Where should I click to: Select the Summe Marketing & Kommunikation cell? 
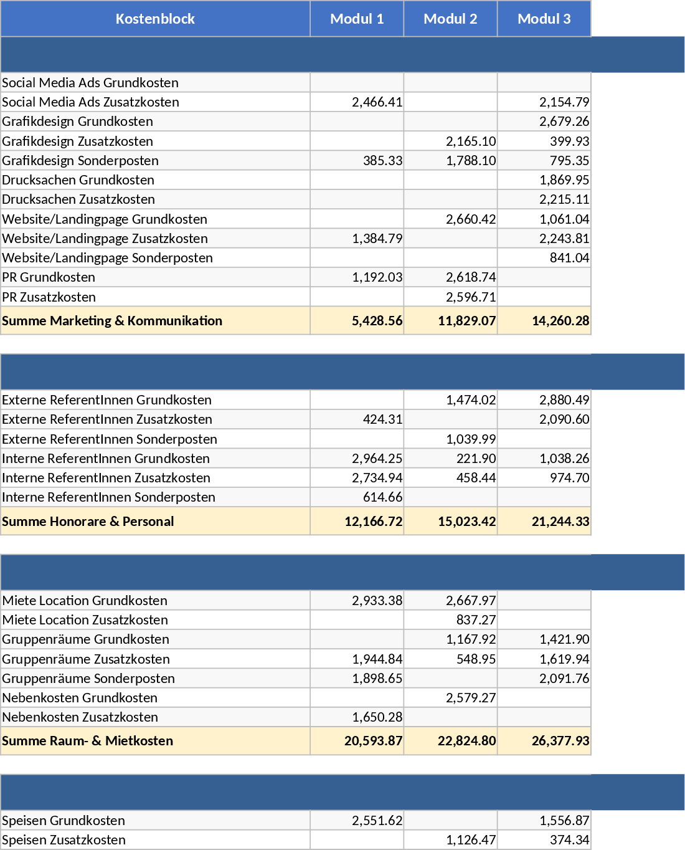(x=112, y=321)
